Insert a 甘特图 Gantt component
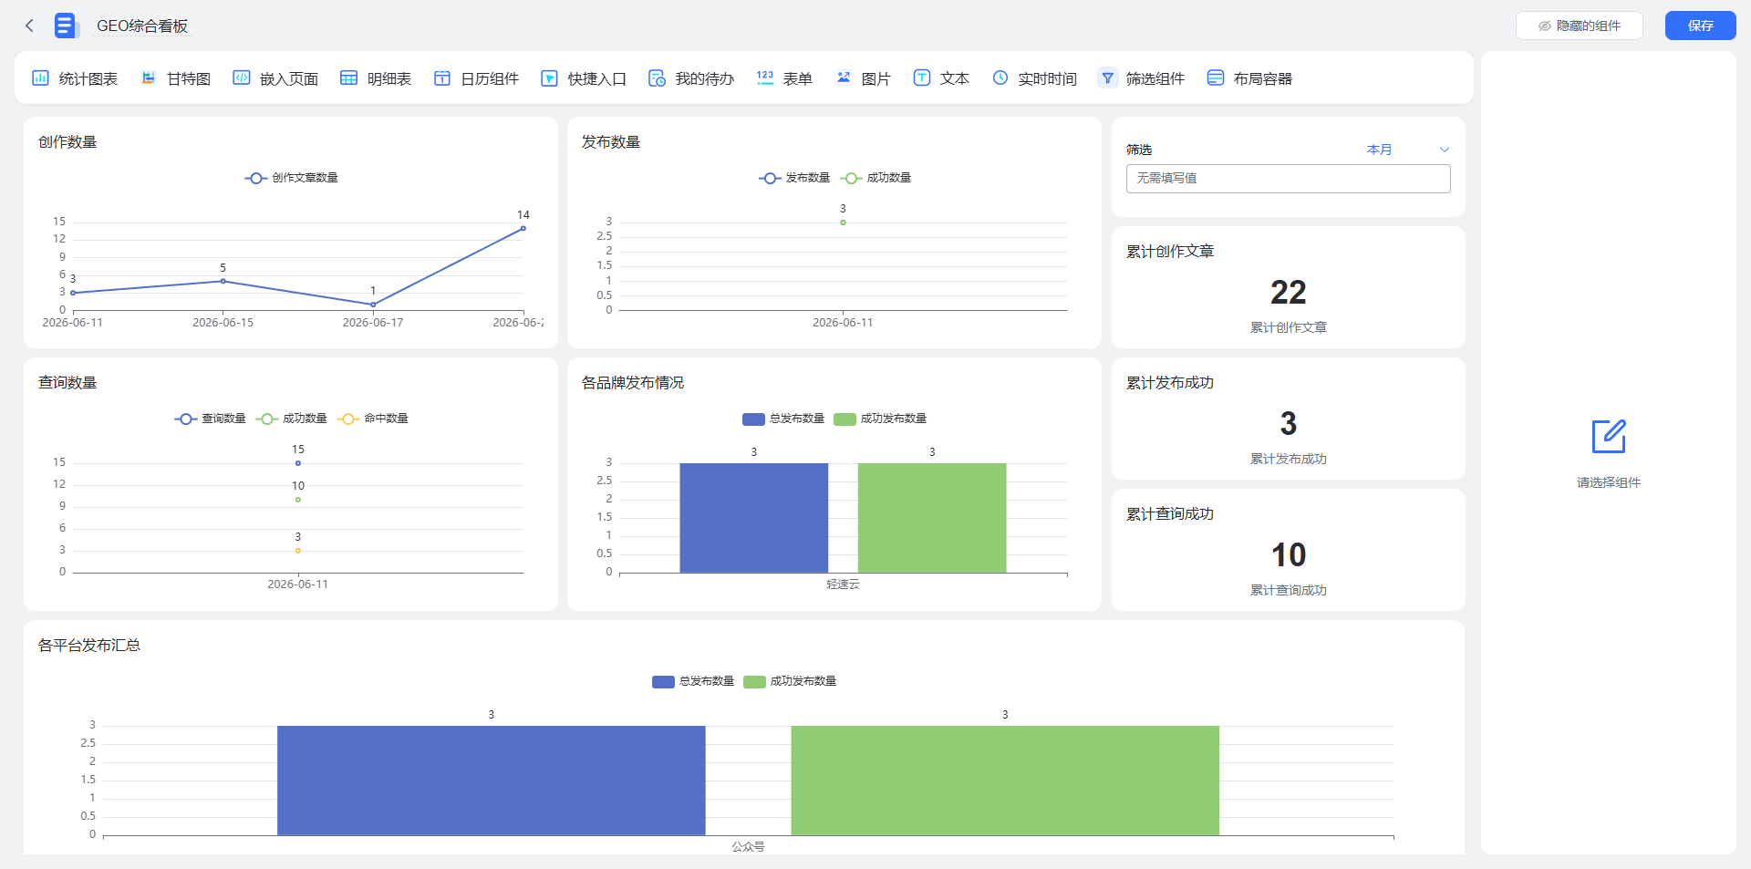The image size is (1751, 869). [x=175, y=78]
